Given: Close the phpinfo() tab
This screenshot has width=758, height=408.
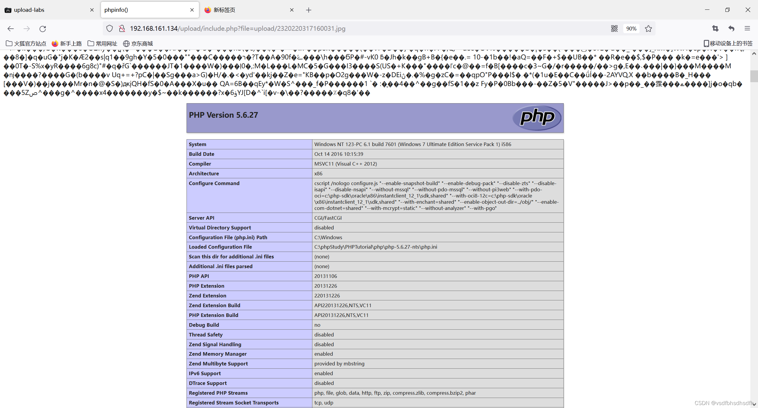Looking at the screenshot, I should point(192,10).
